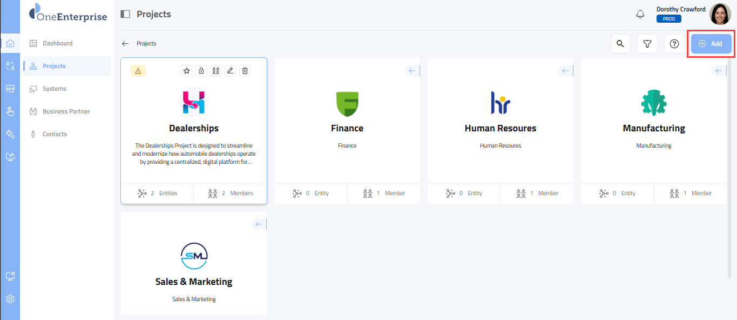737x320 pixels.
Task: Click the back arrow next to Projects breadcrumb
Action: point(125,43)
